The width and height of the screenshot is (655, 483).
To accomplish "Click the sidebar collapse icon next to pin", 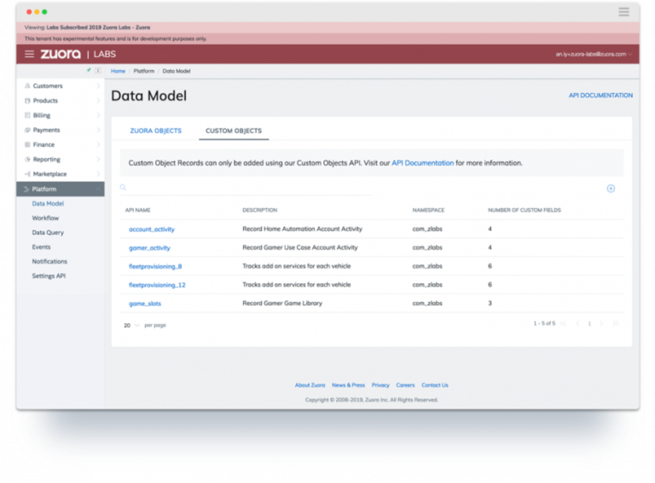I will click(x=98, y=70).
